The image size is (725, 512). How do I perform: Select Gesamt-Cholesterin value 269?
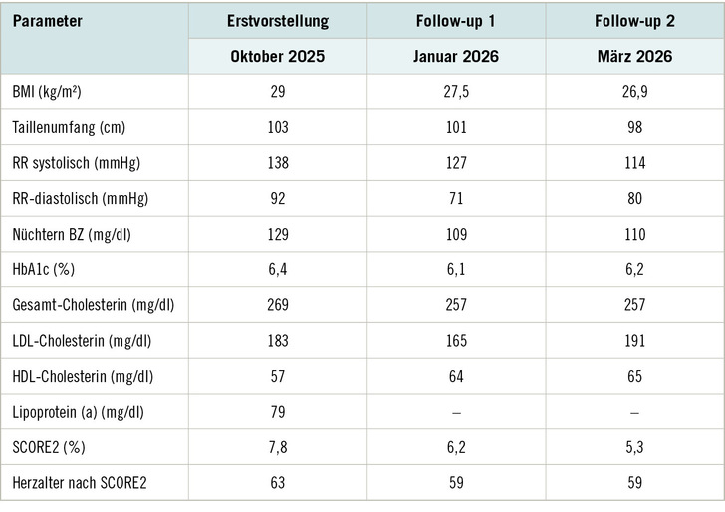pos(278,305)
